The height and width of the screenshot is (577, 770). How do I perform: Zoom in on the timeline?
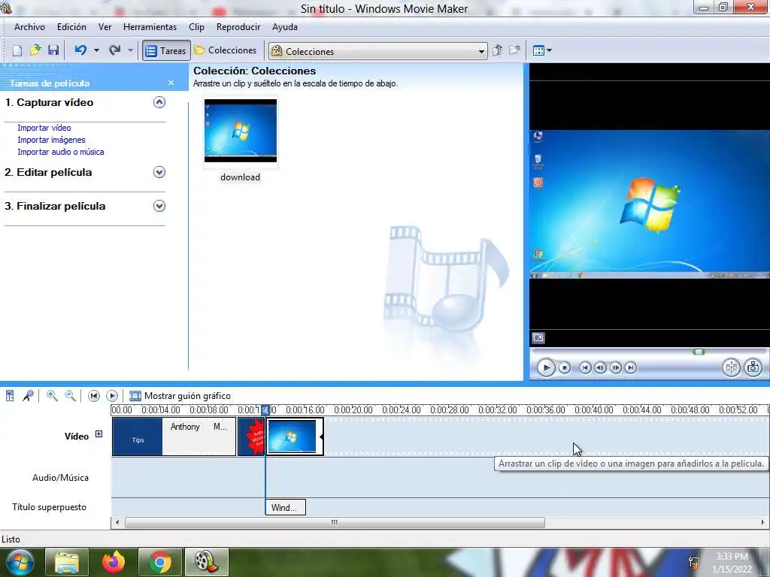tap(52, 395)
